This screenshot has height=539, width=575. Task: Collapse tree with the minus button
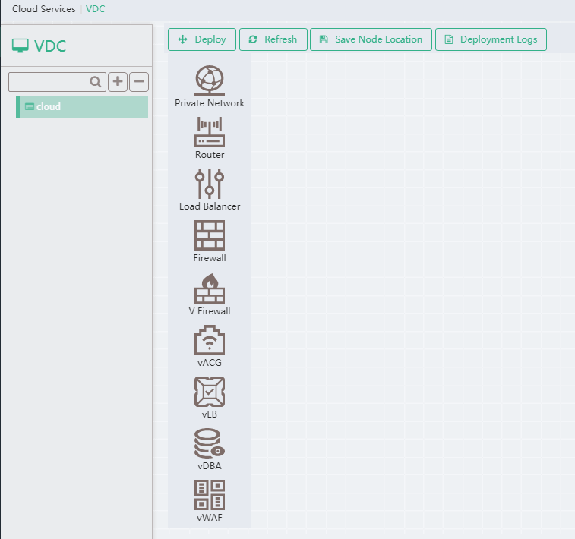tap(139, 82)
